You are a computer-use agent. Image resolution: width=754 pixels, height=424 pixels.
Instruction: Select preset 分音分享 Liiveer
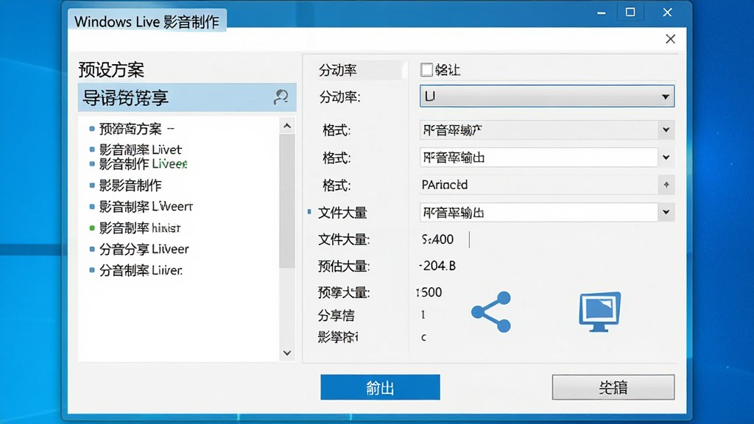139,249
